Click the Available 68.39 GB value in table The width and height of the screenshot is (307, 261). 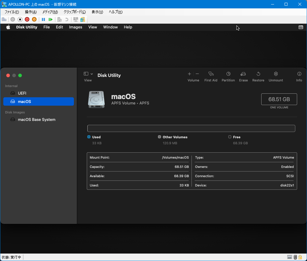[x=182, y=176]
